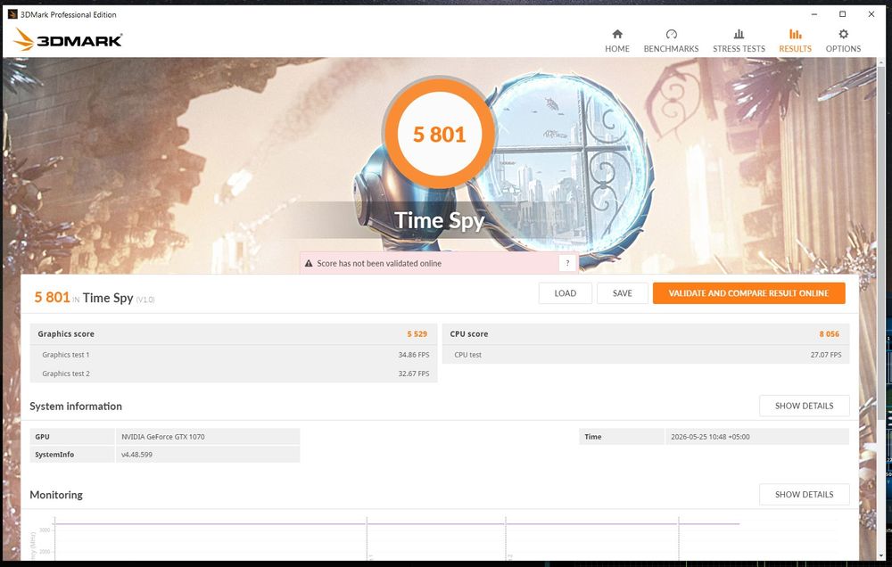This screenshot has height=567, width=892.
Task: Click the System information heading
Action: [76, 406]
